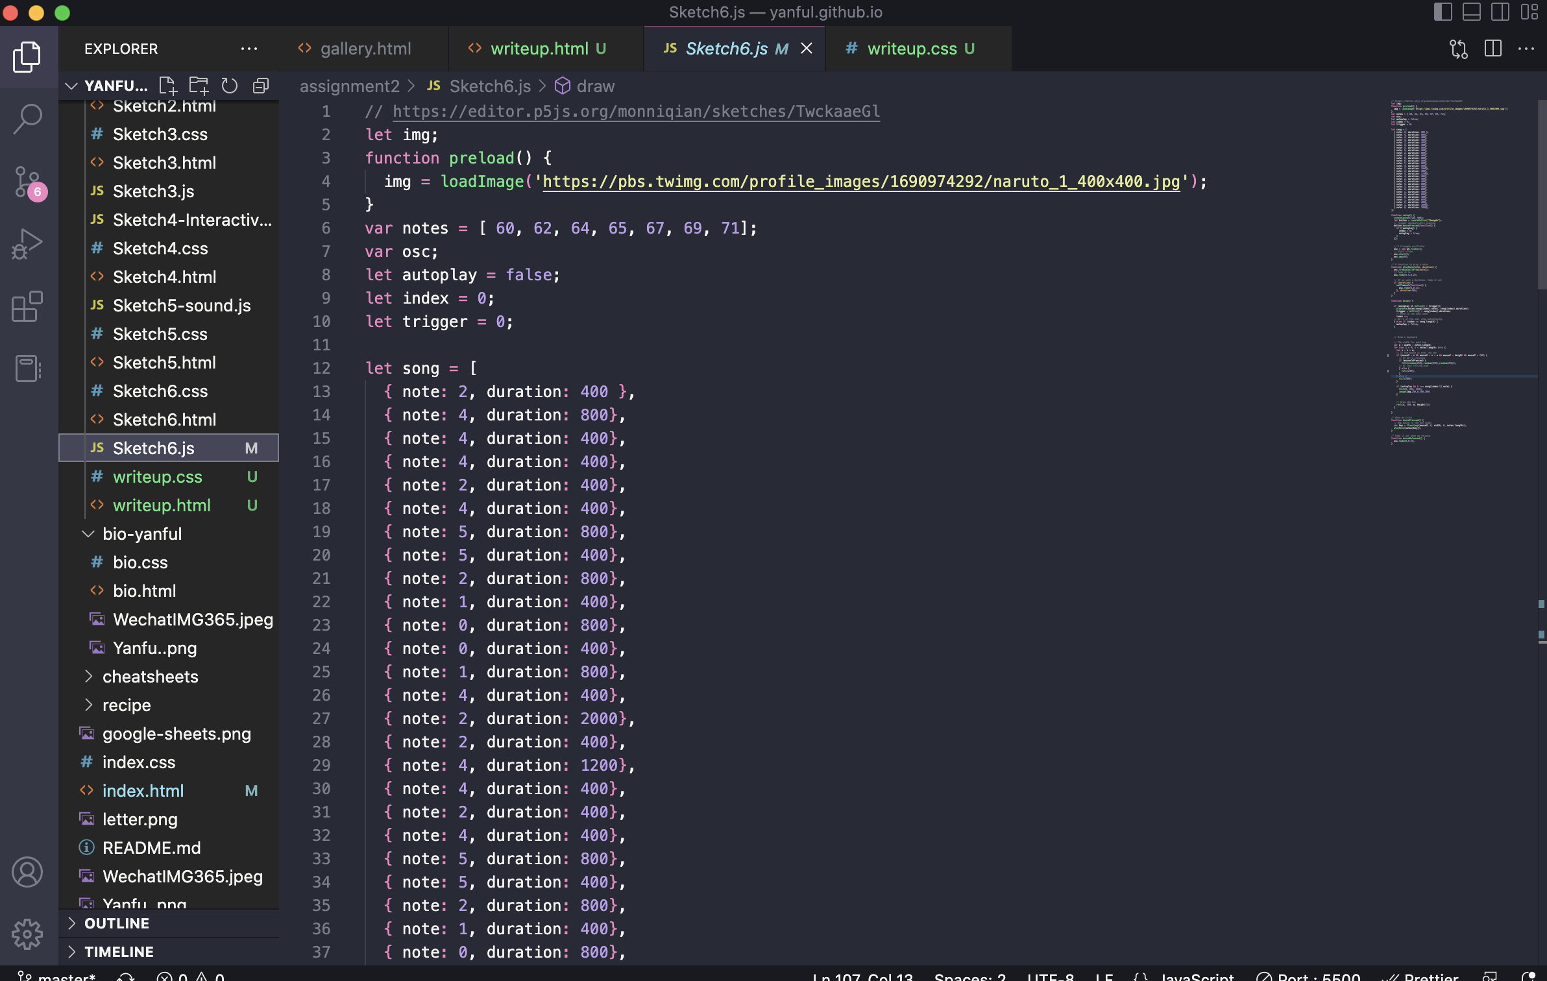Open writeup.css in the file tree
The image size is (1547, 981).
[x=169, y=477]
